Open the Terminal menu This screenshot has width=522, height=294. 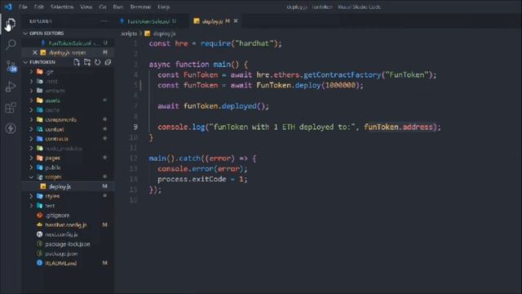[140, 7]
